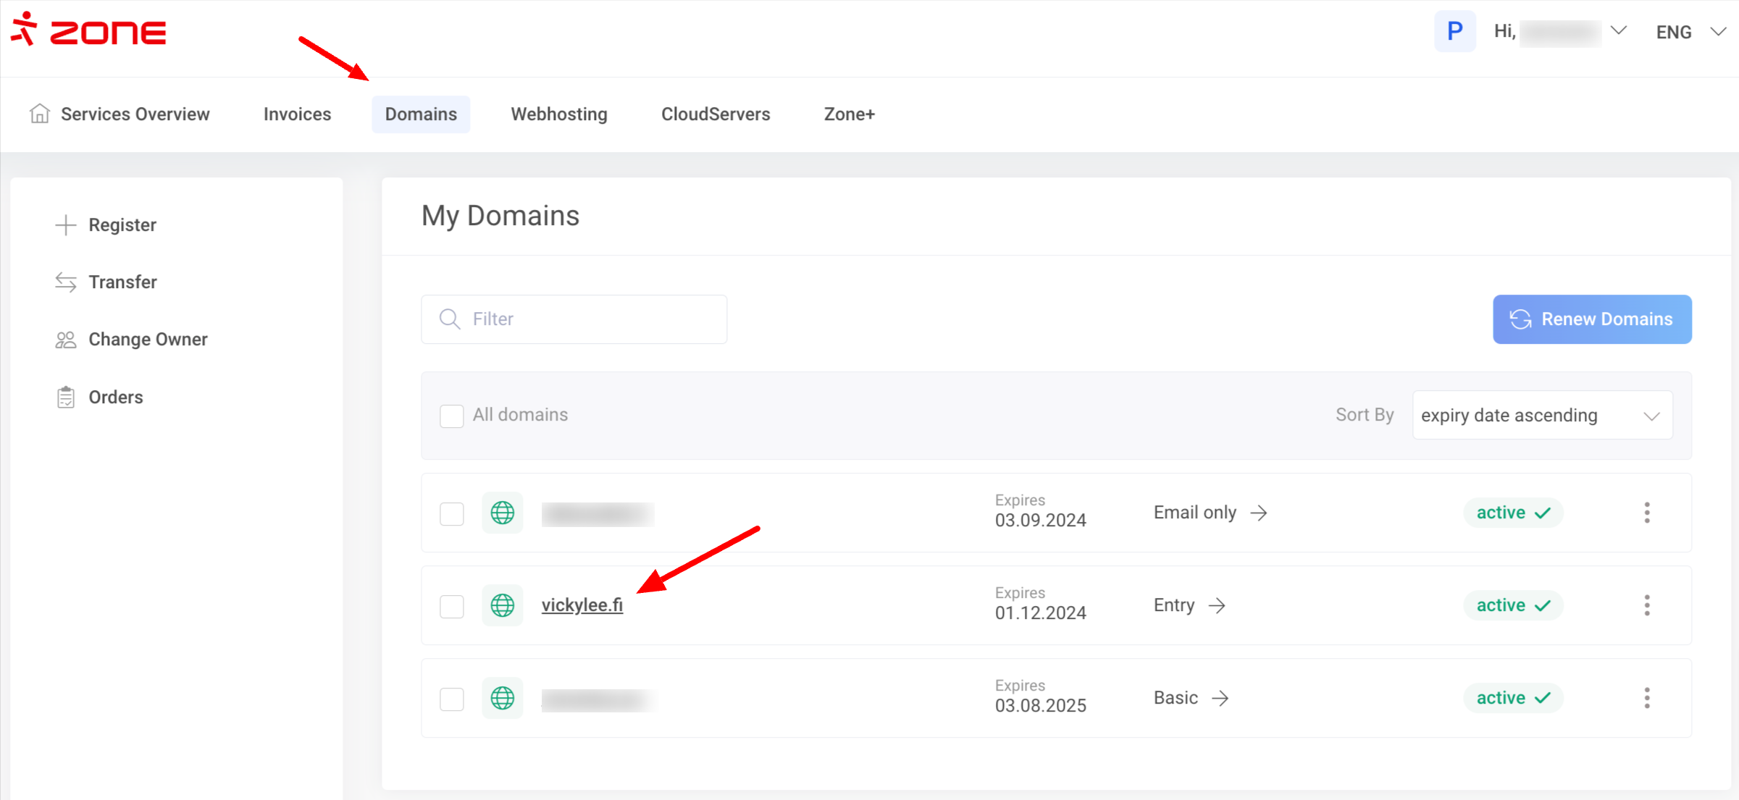Image resolution: width=1739 pixels, height=800 pixels.
Task: Click the globe icon next to vickylee.fi
Action: tap(502, 605)
